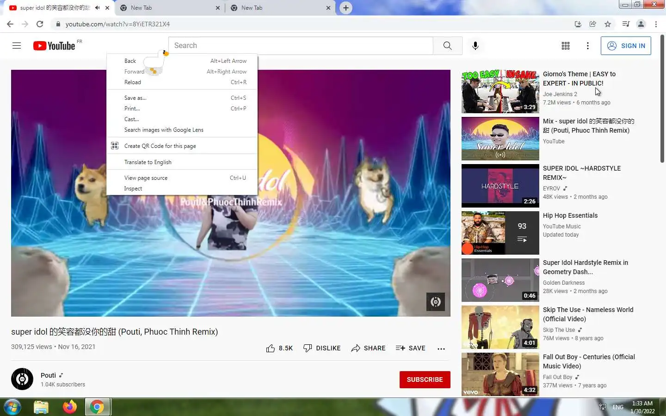This screenshot has height=416, width=666.
Task: Open File Explorer from taskbar
Action: pos(41,407)
